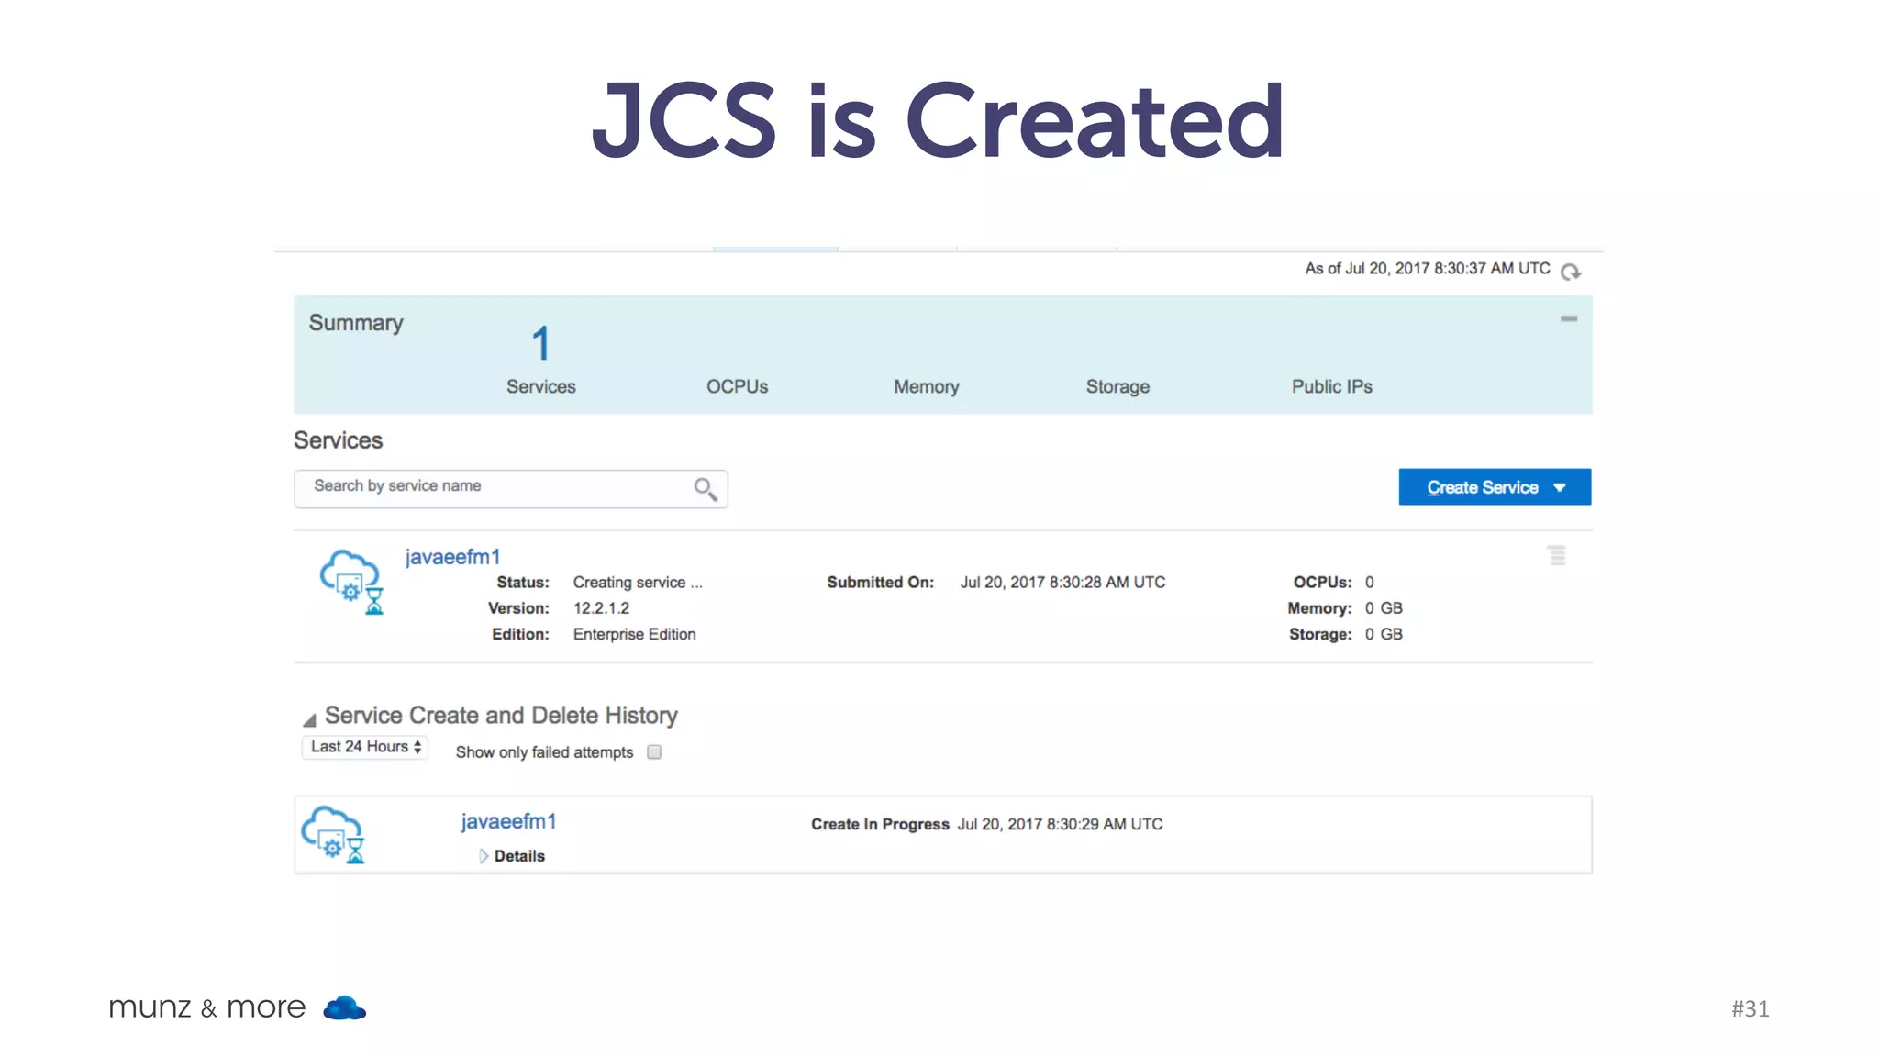Image resolution: width=1879 pixels, height=1057 pixels.
Task: Click the Storage summary label
Action: coord(1117,386)
